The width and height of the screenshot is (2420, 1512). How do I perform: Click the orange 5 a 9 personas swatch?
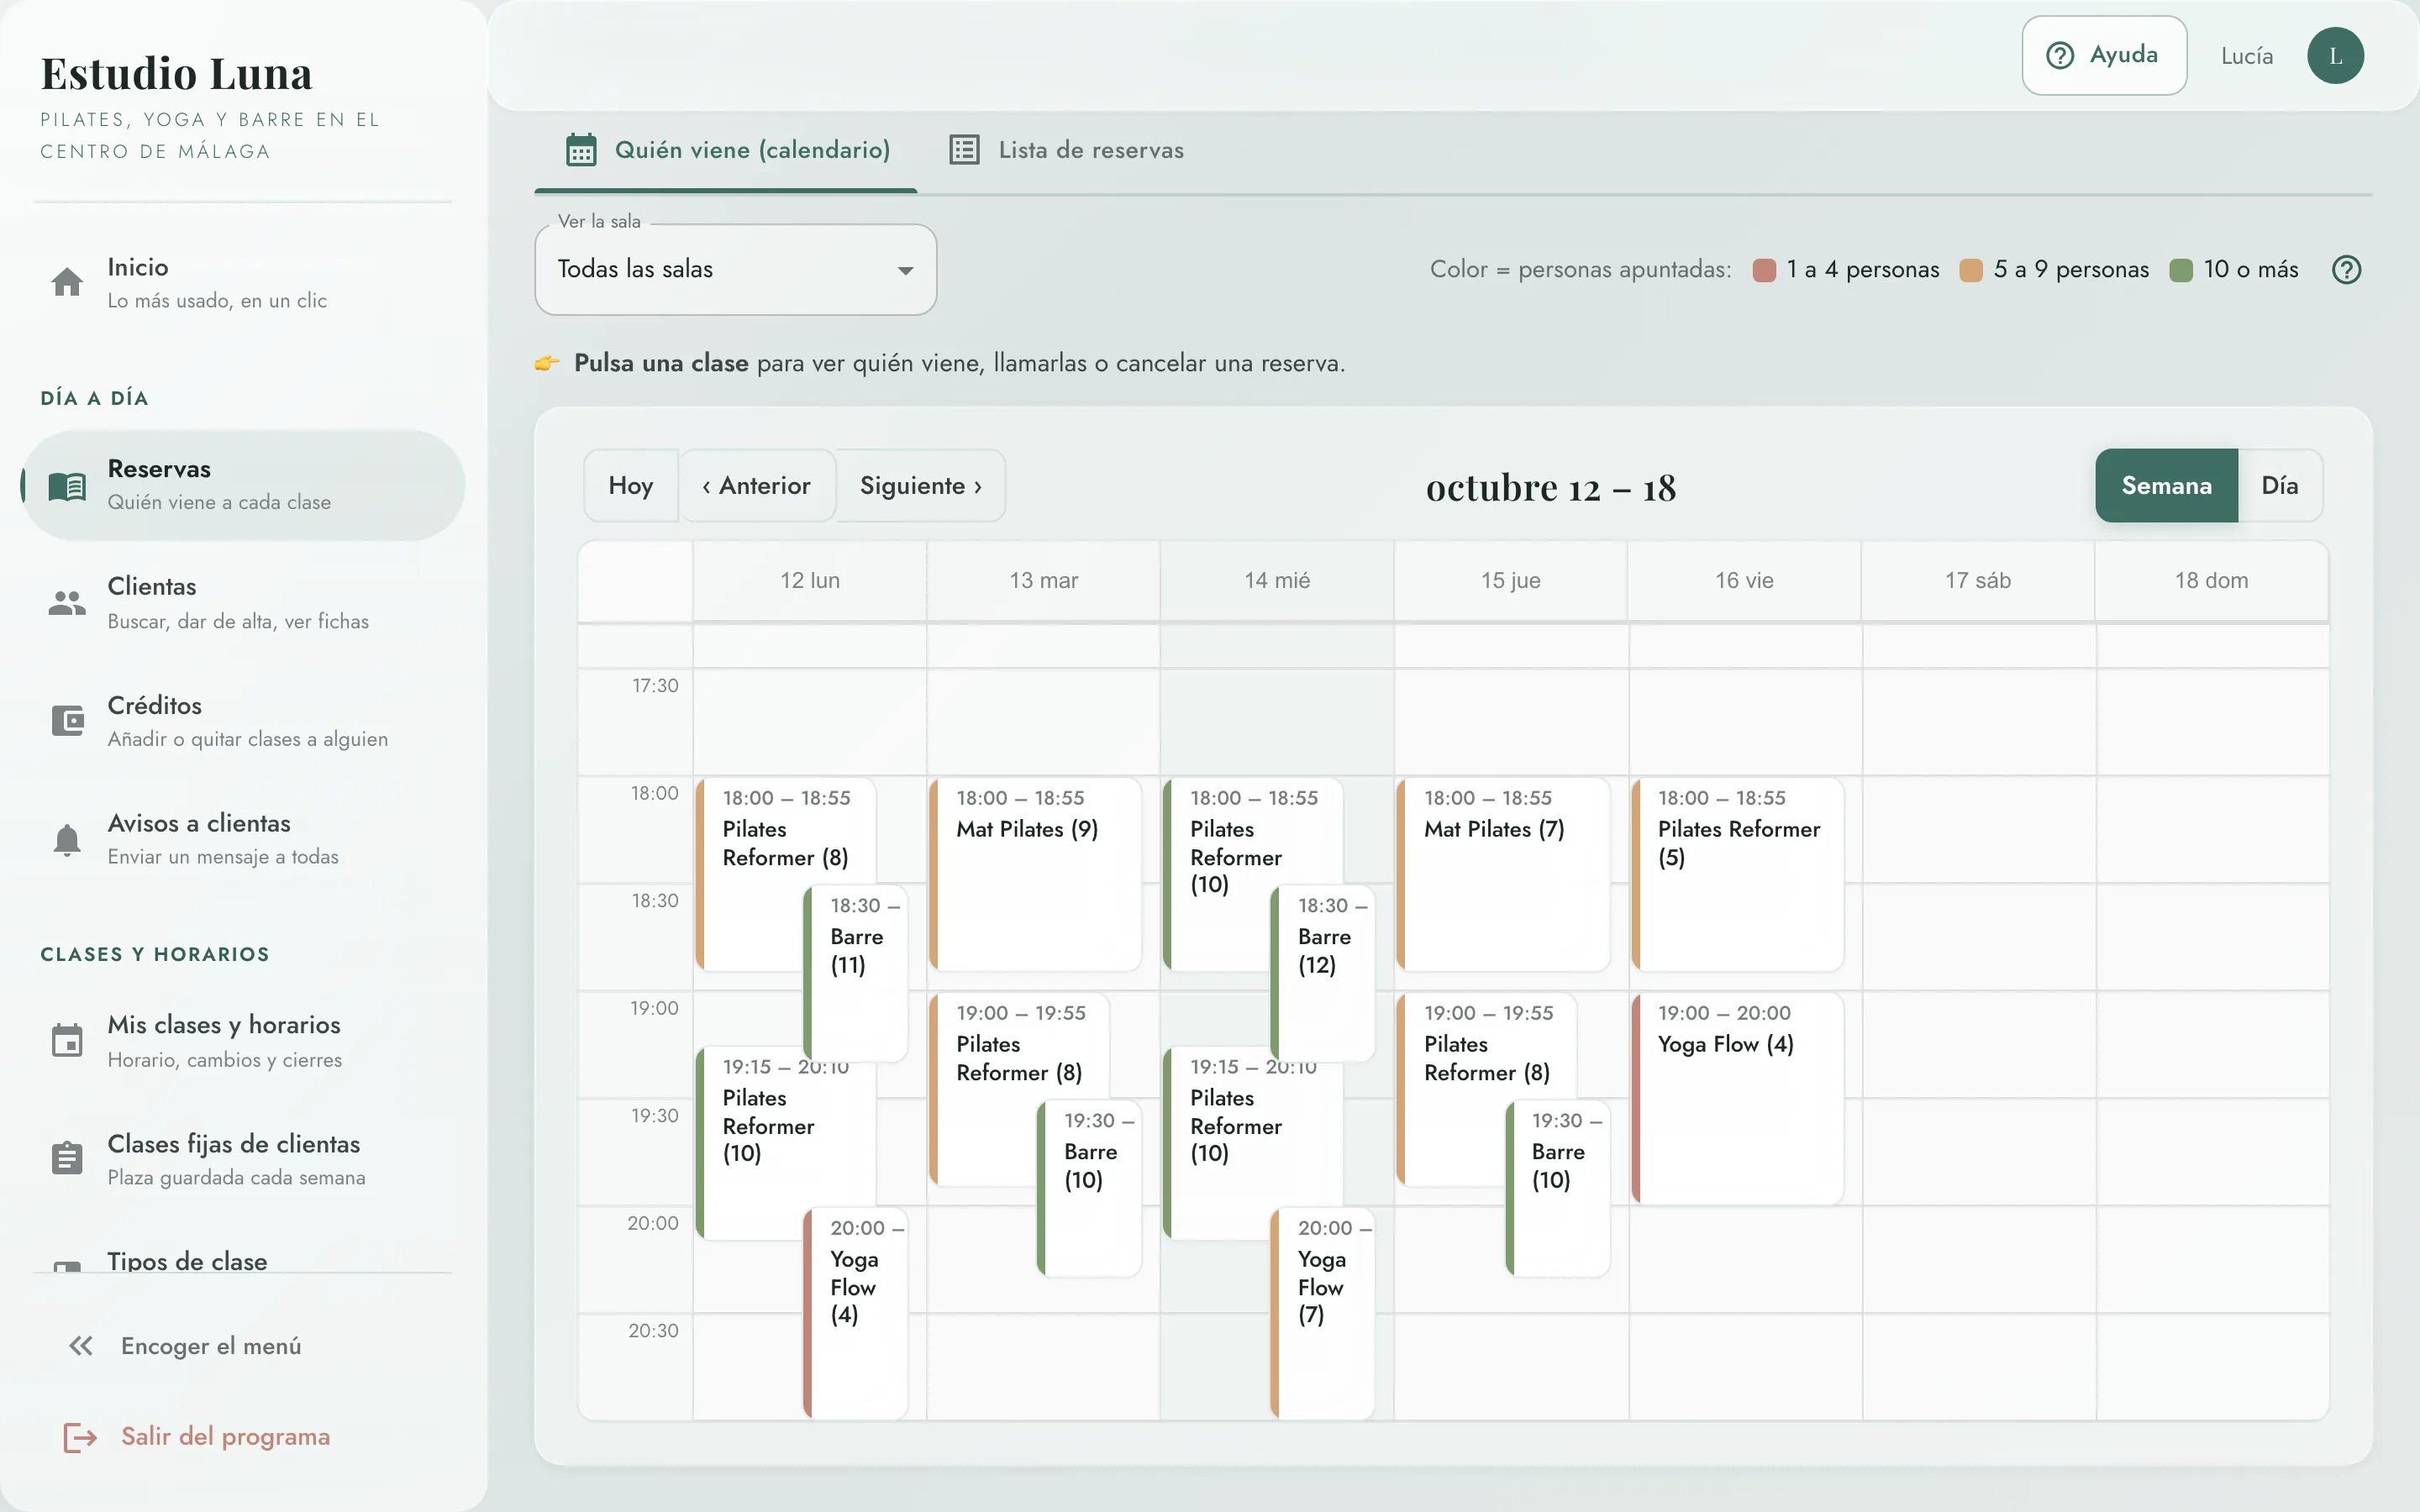point(1971,270)
